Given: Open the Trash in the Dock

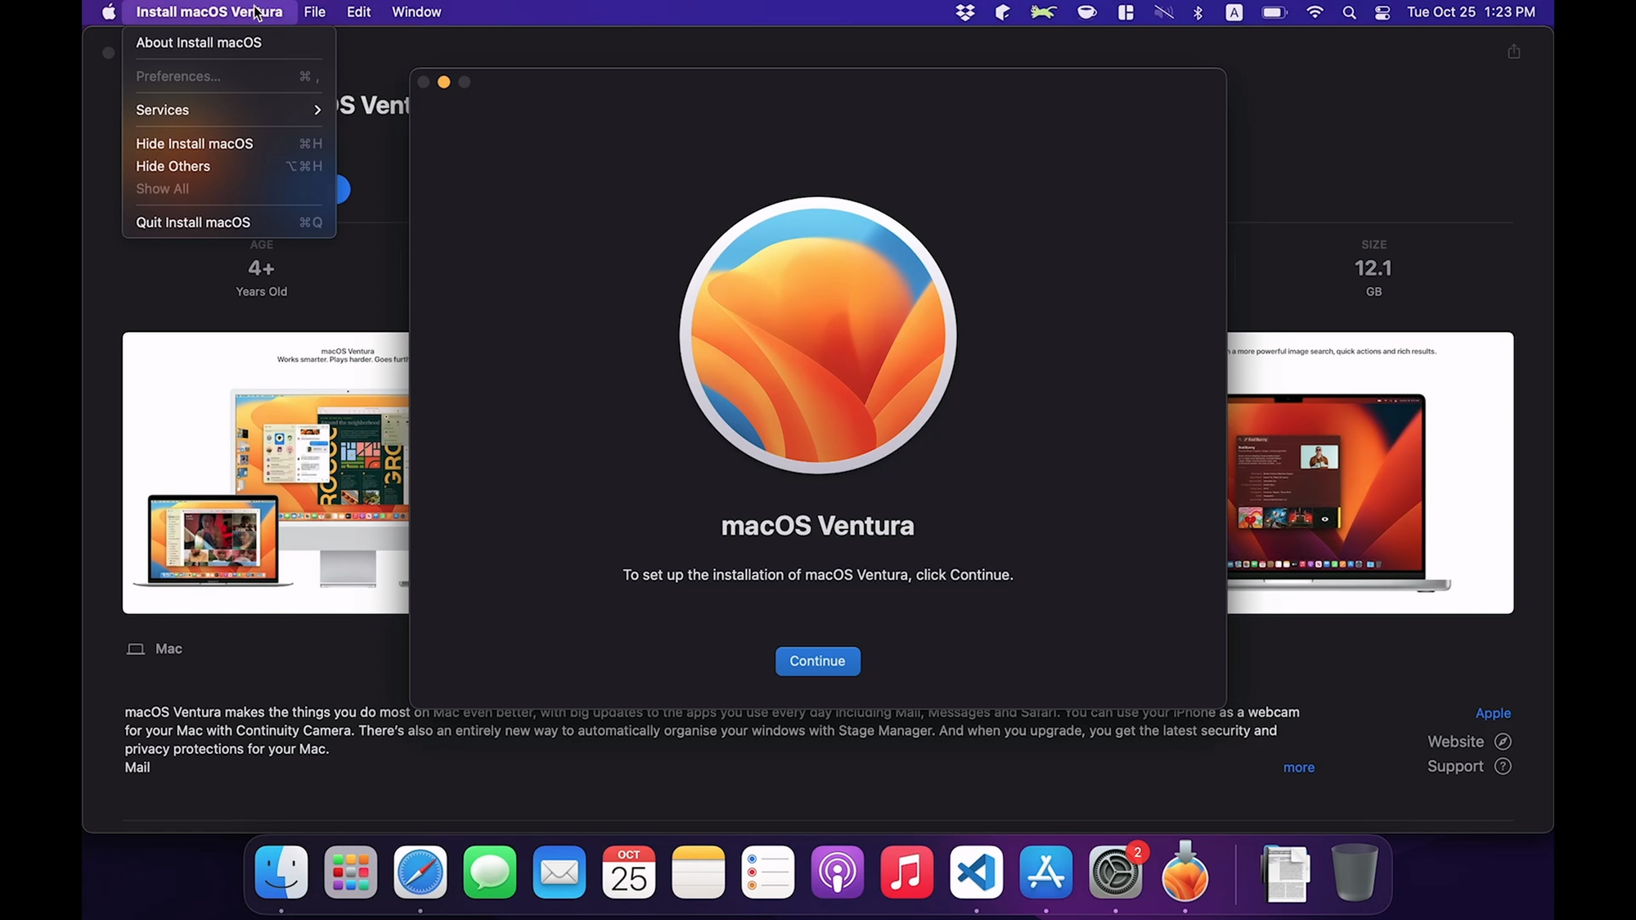Looking at the screenshot, I should (x=1355, y=873).
